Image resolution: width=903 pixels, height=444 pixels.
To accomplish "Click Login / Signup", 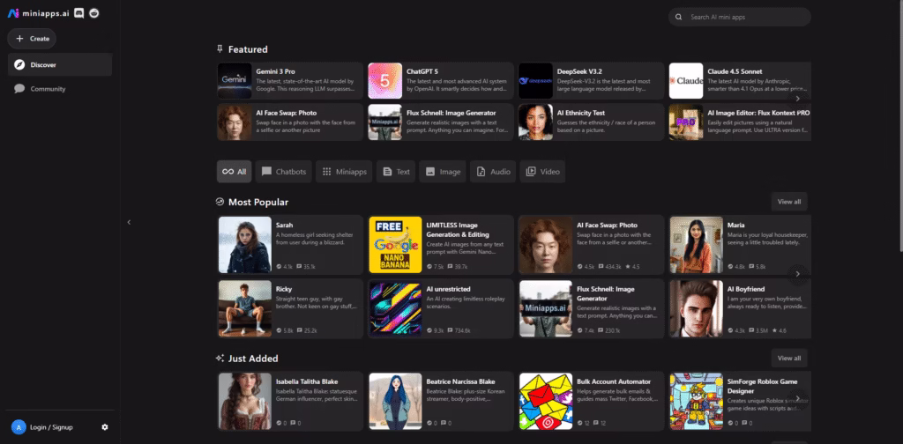I will (x=51, y=427).
